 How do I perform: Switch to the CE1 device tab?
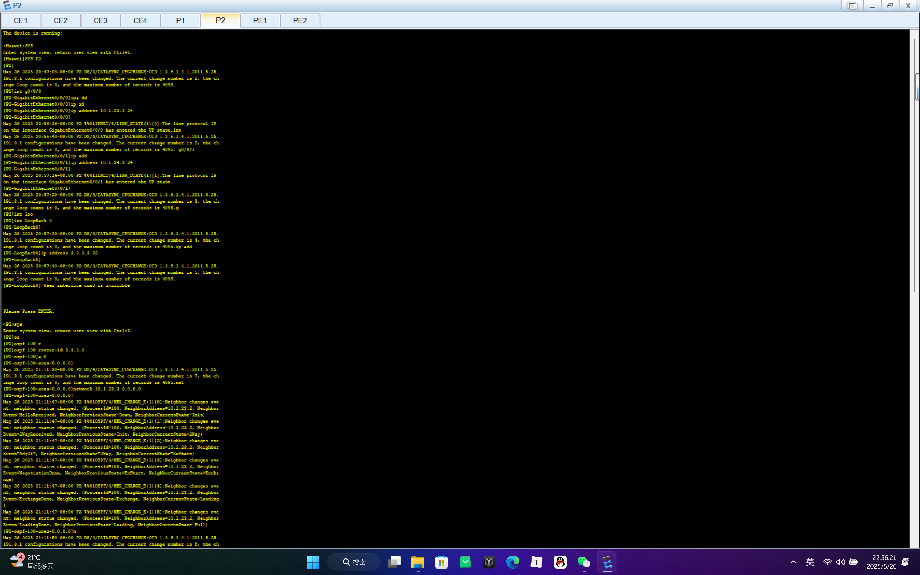click(21, 20)
